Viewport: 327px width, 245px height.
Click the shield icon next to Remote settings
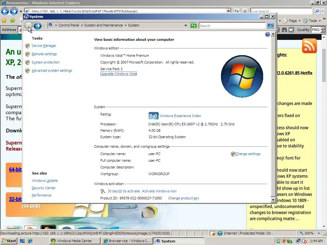pos(27,54)
